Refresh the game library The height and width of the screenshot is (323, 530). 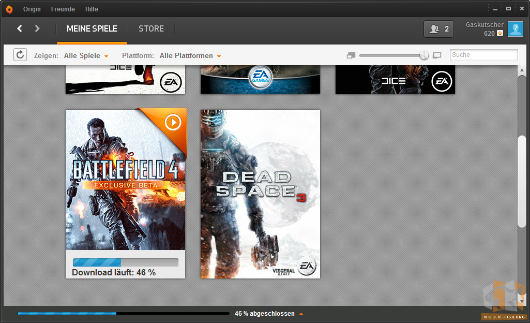pyautogui.click(x=20, y=55)
